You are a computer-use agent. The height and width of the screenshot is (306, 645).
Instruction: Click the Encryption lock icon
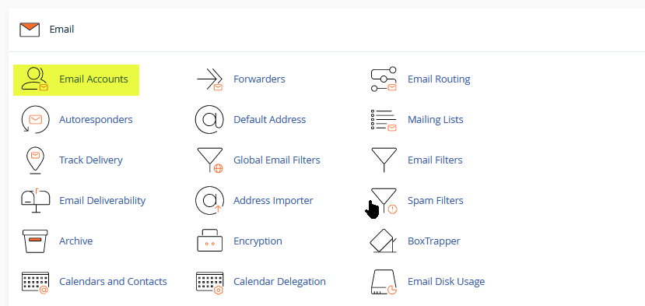210,241
